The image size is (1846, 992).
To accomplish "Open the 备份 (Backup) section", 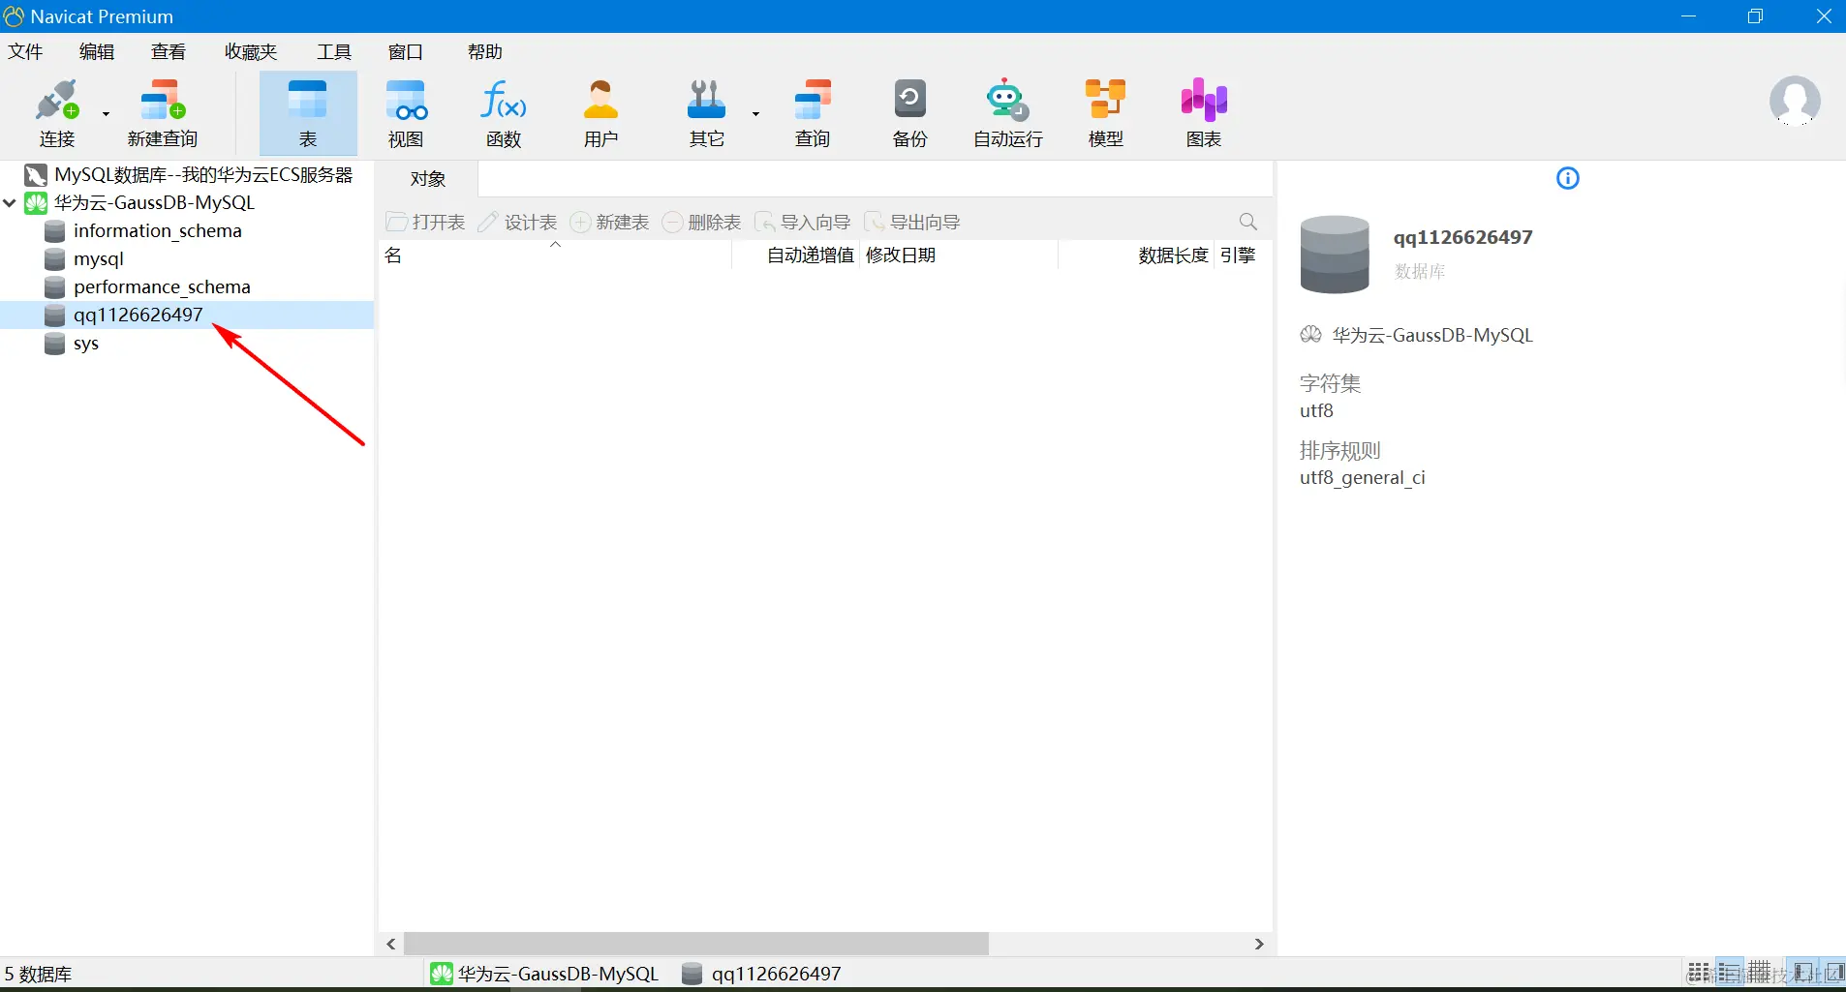I will click(909, 113).
